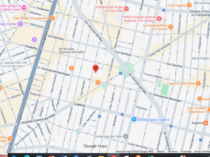210x157 pixels.
Task: Click the Mier y Pesado street label
Action: (x=117, y=39)
